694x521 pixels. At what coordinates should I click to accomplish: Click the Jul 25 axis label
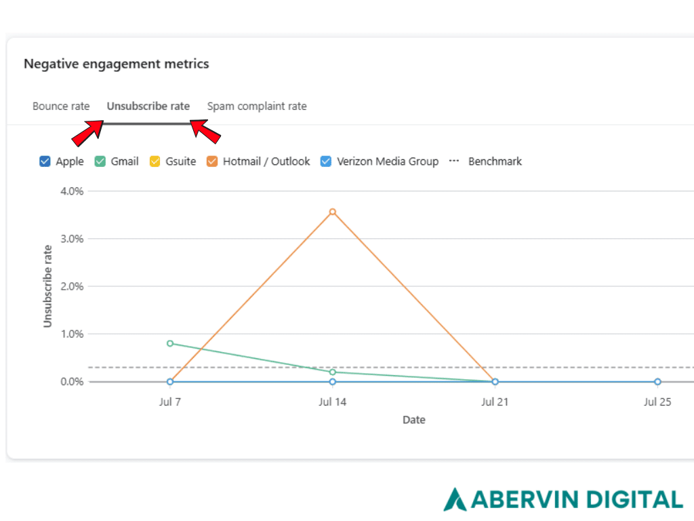pyautogui.click(x=657, y=402)
